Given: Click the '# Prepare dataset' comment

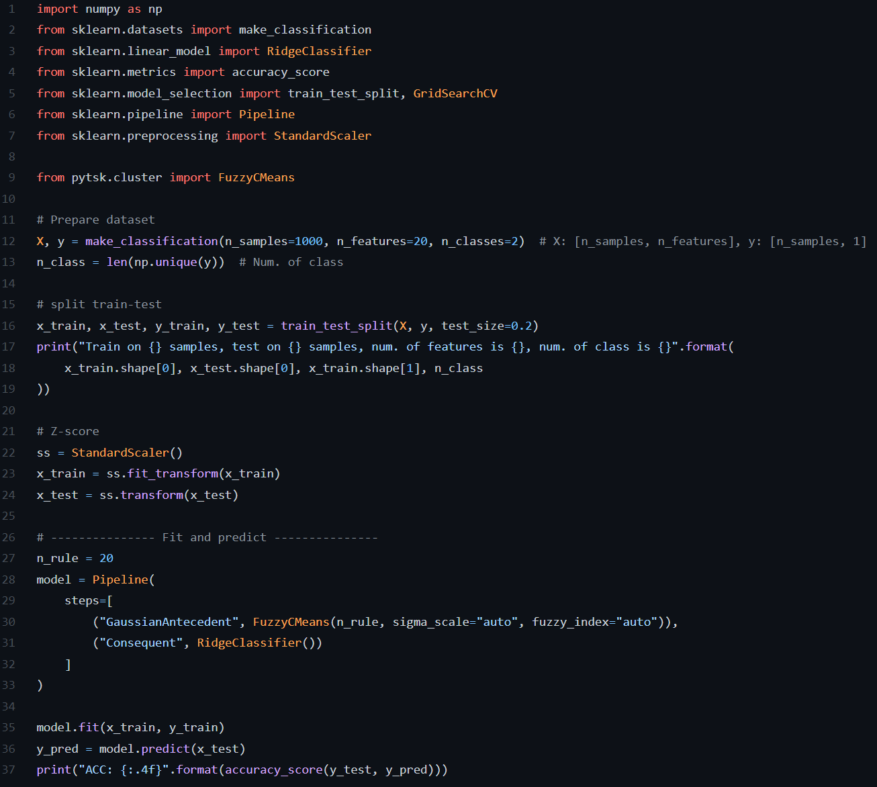Looking at the screenshot, I should [95, 220].
